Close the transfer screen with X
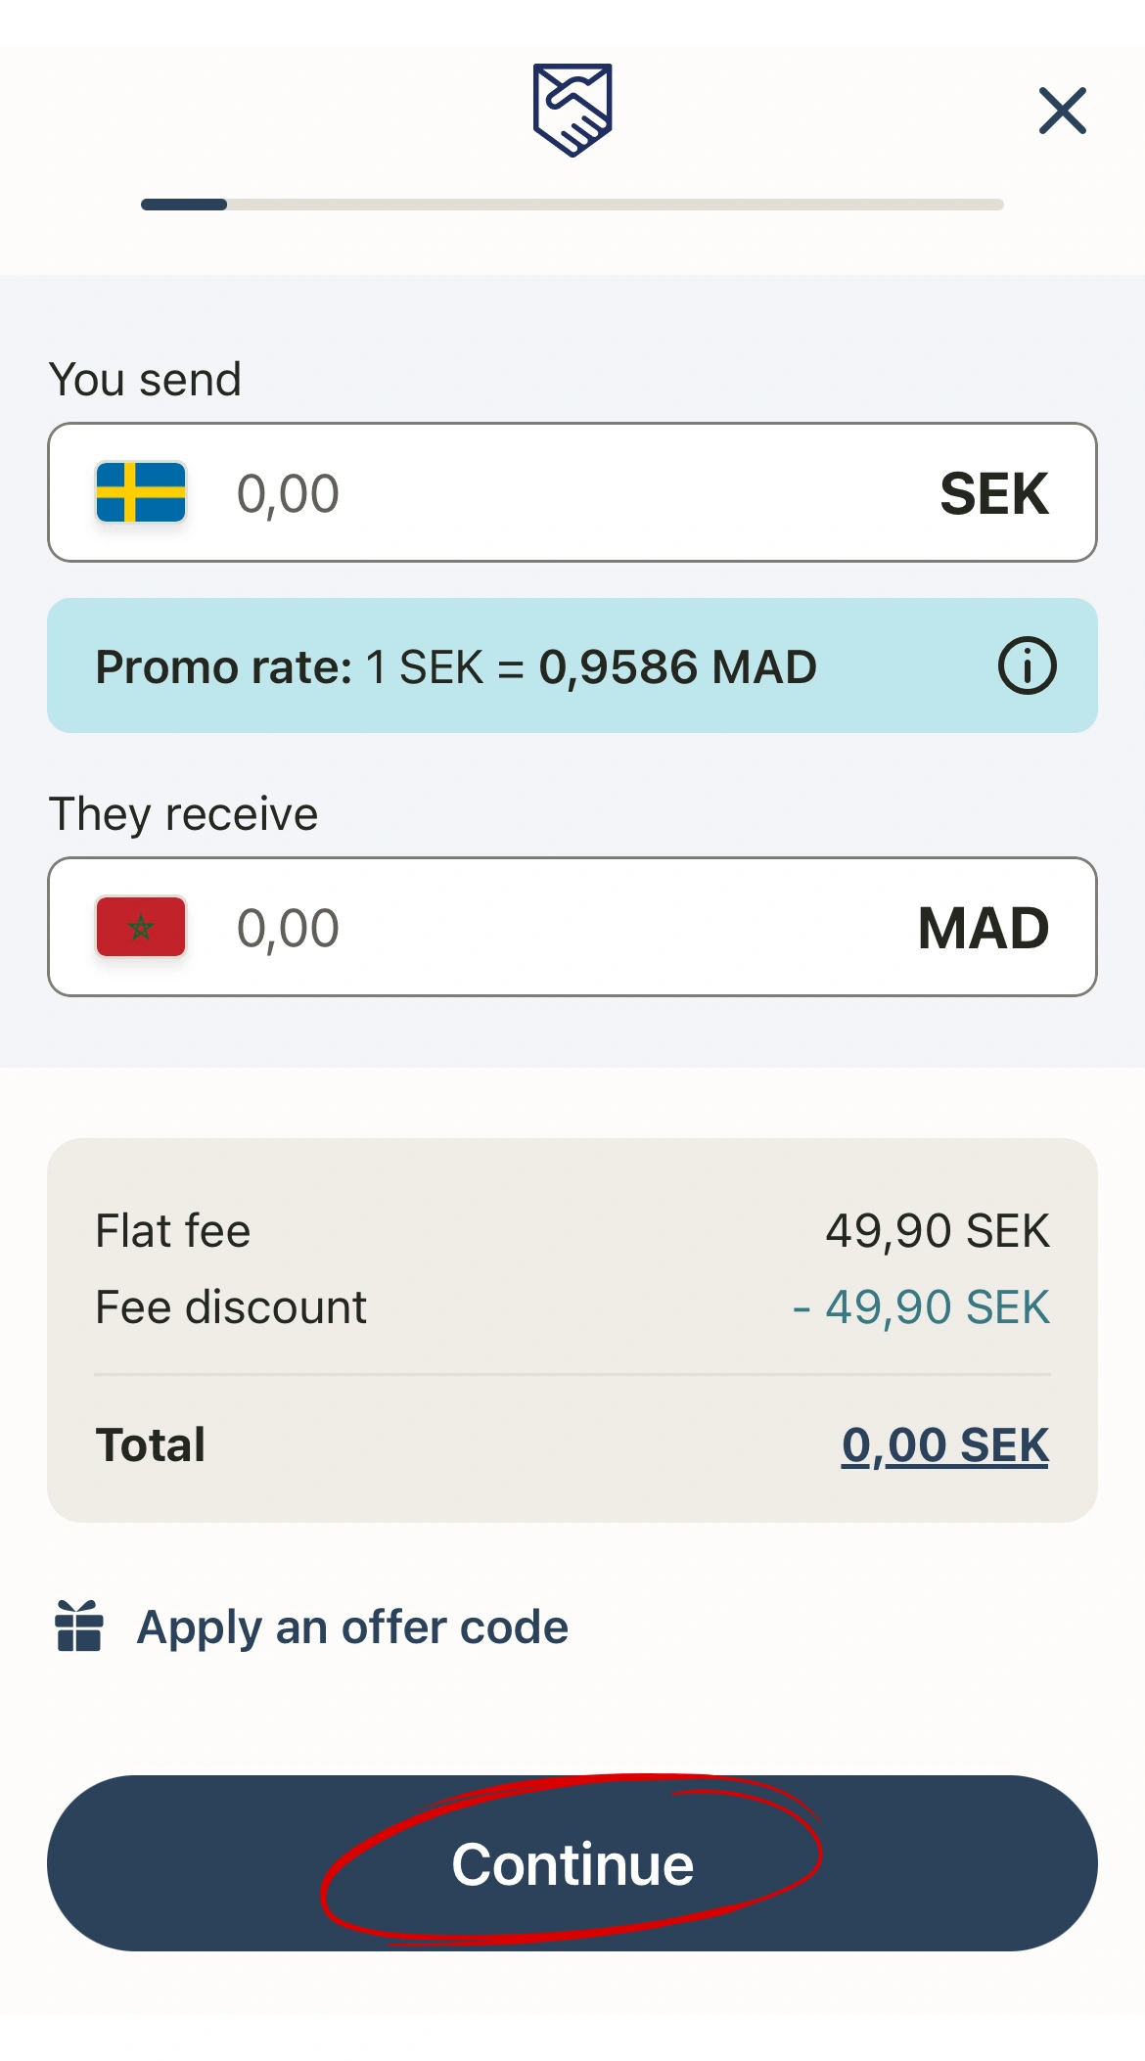The image size is (1145, 2061). click(1062, 111)
